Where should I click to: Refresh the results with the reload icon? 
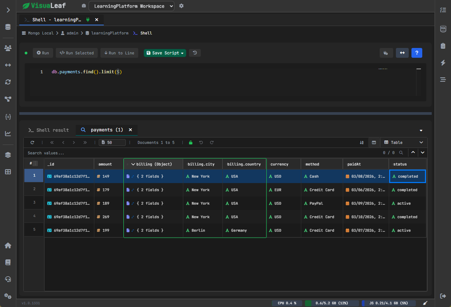coord(32,143)
